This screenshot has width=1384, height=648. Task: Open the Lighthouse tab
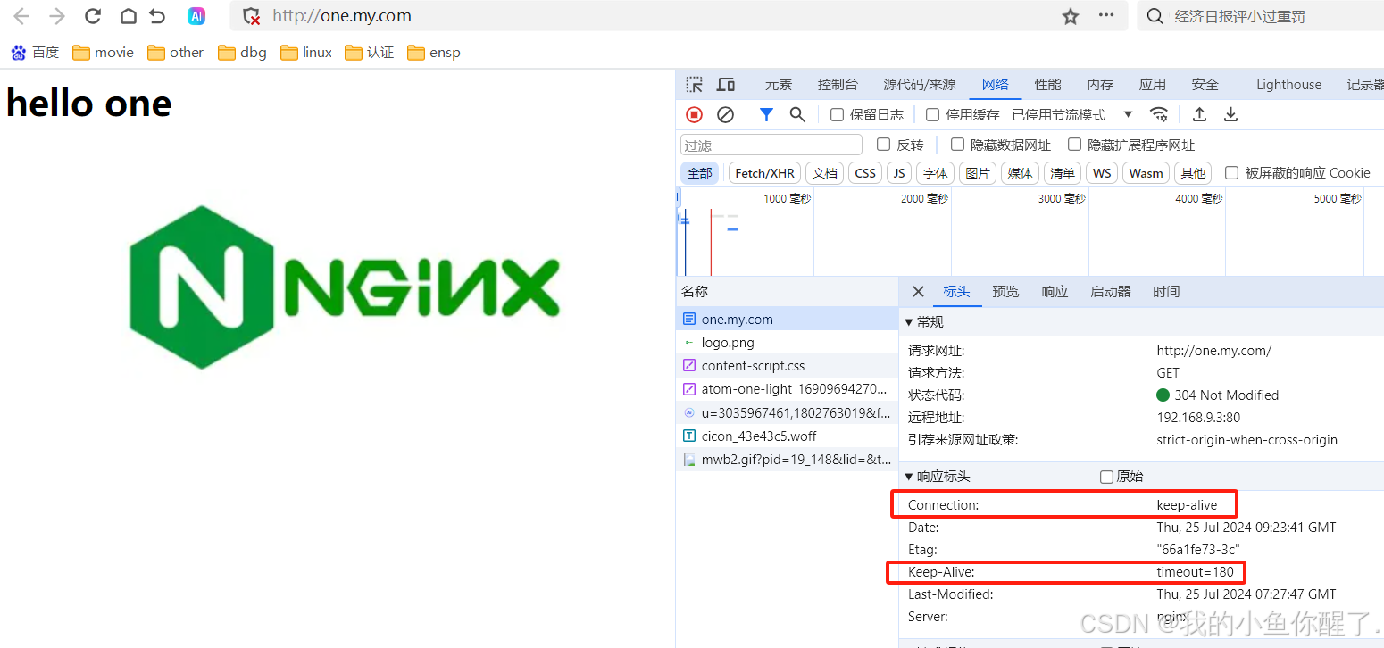click(1288, 84)
